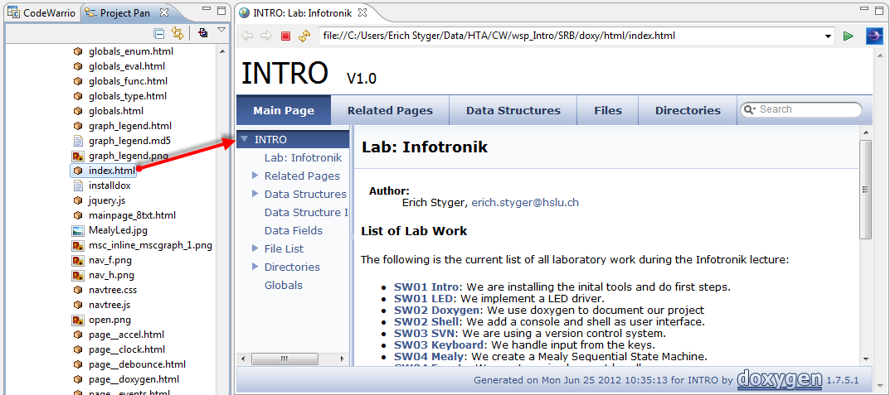Expand the File List tree node
Screen dimensions: 890x395
255,248
